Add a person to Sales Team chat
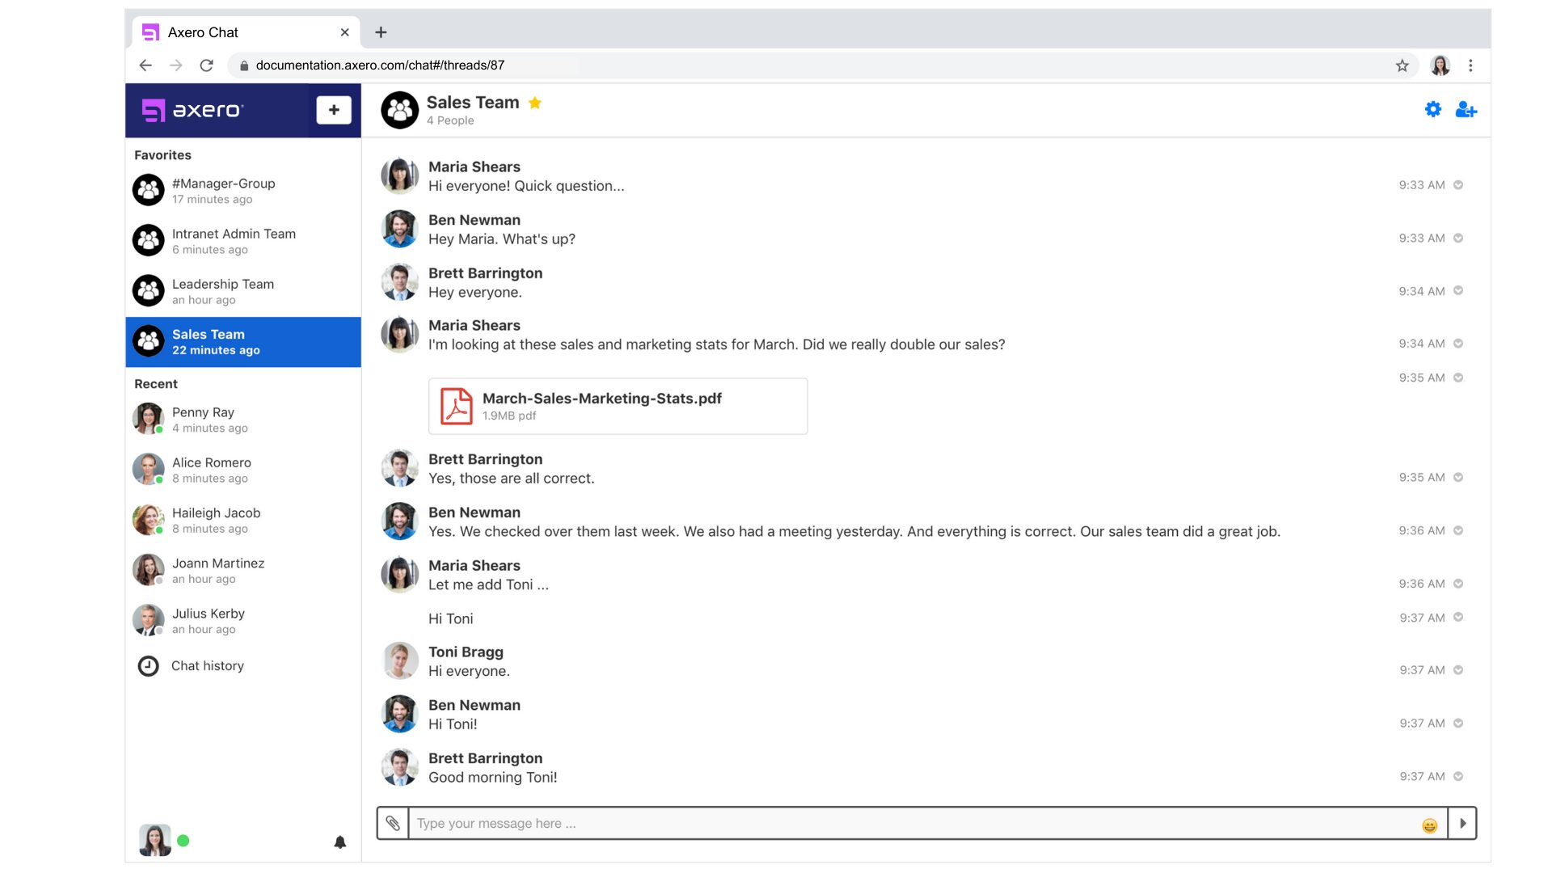Image resolution: width=1552 pixels, height=873 pixels. click(x=1466, y=109)
